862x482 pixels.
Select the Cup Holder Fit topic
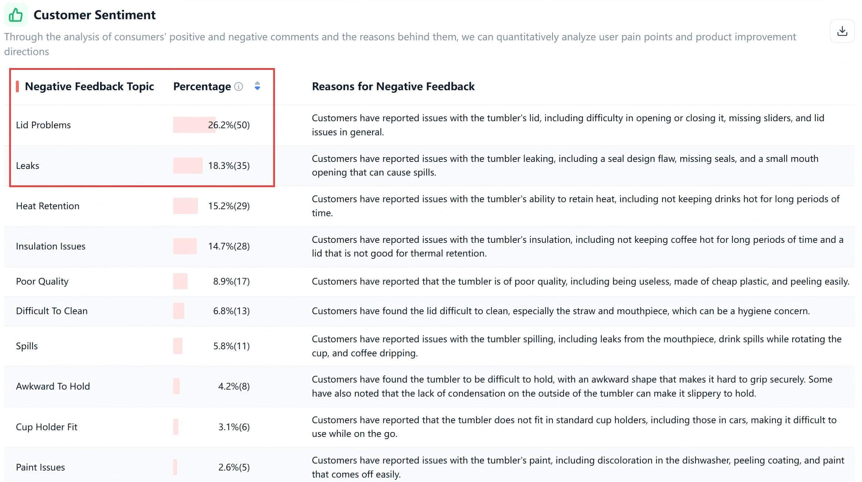pos(47,427)
